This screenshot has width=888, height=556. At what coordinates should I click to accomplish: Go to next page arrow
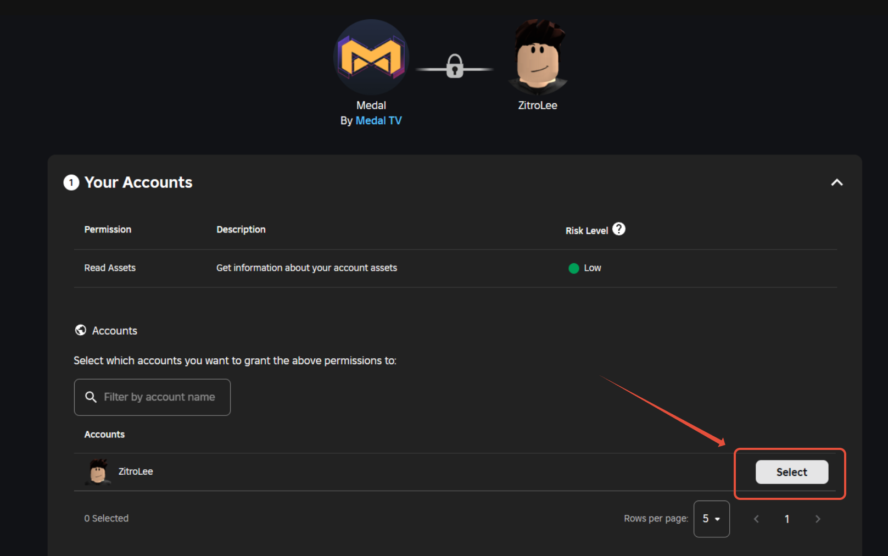pyautogui.click(x=818, y=519)
